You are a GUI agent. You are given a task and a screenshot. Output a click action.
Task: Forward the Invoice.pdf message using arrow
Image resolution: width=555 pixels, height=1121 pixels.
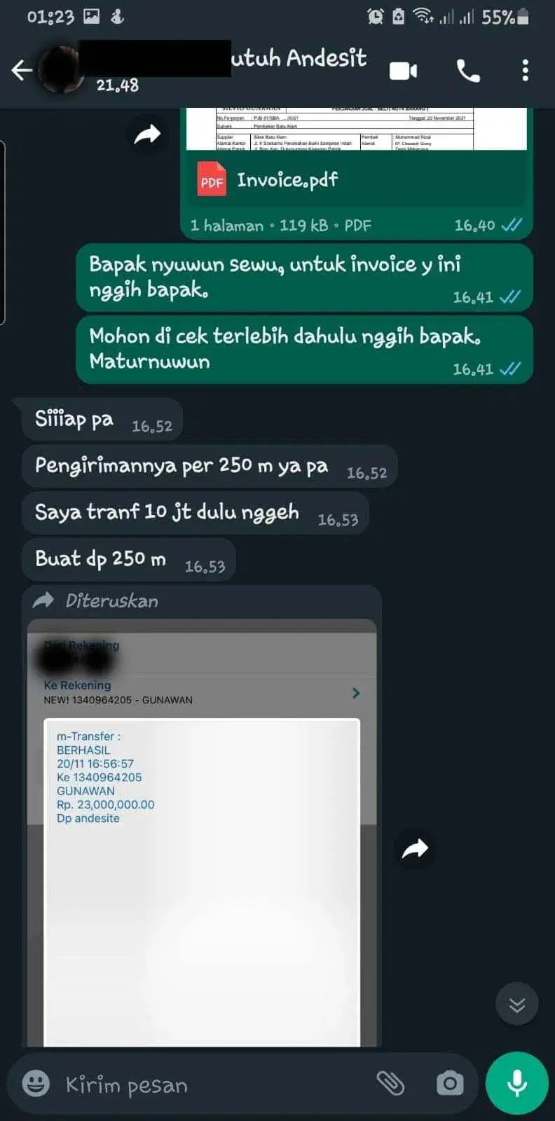148,134
